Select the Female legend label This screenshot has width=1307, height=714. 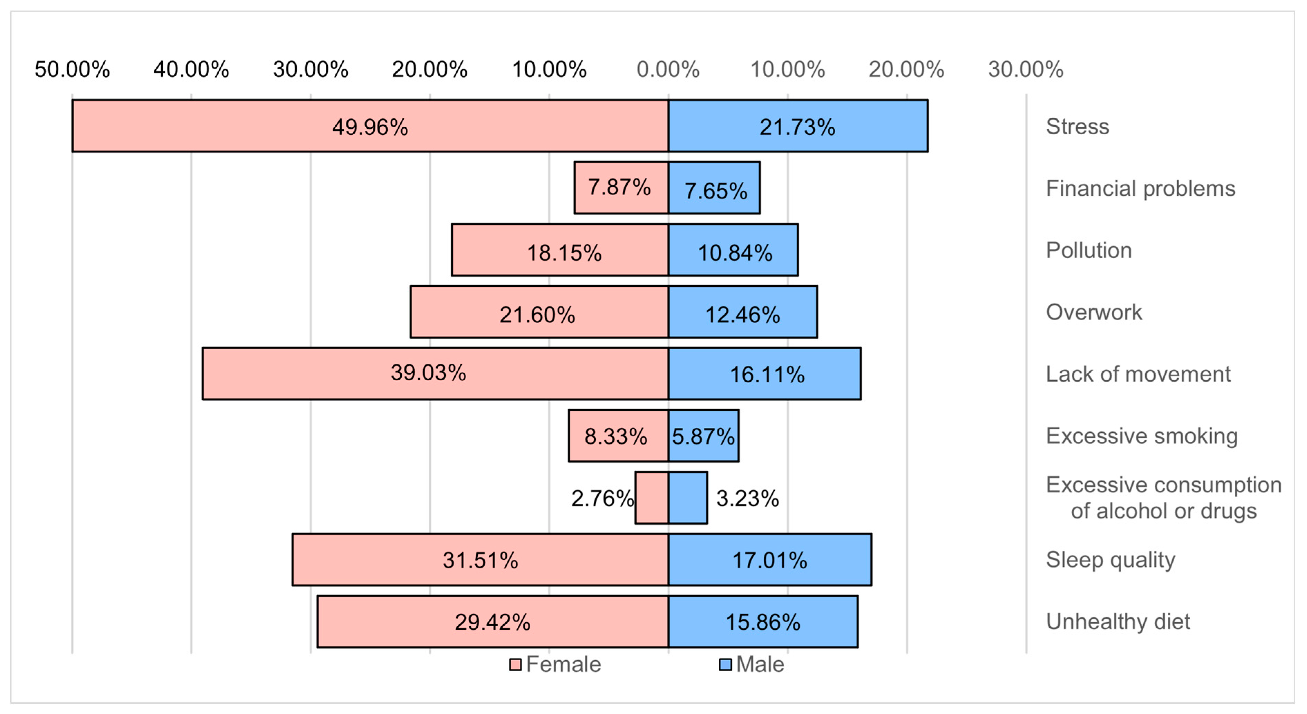click(563, 665)
